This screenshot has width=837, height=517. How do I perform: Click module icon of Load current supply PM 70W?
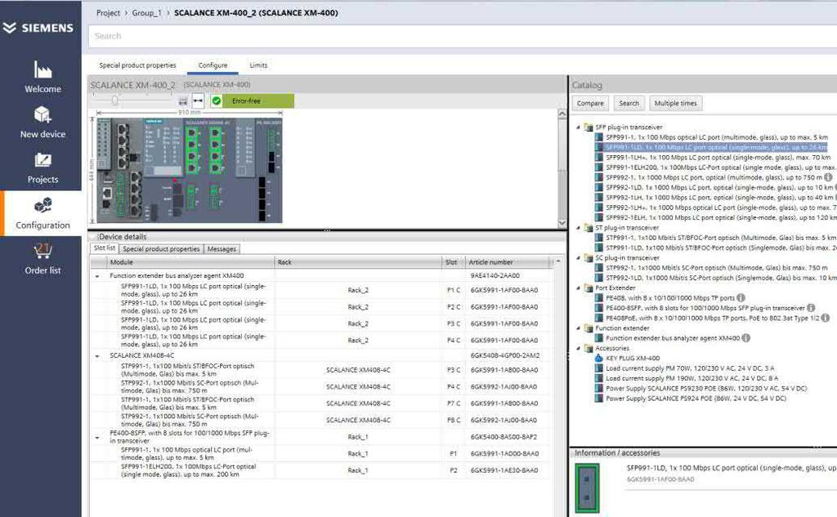point(599,368)
